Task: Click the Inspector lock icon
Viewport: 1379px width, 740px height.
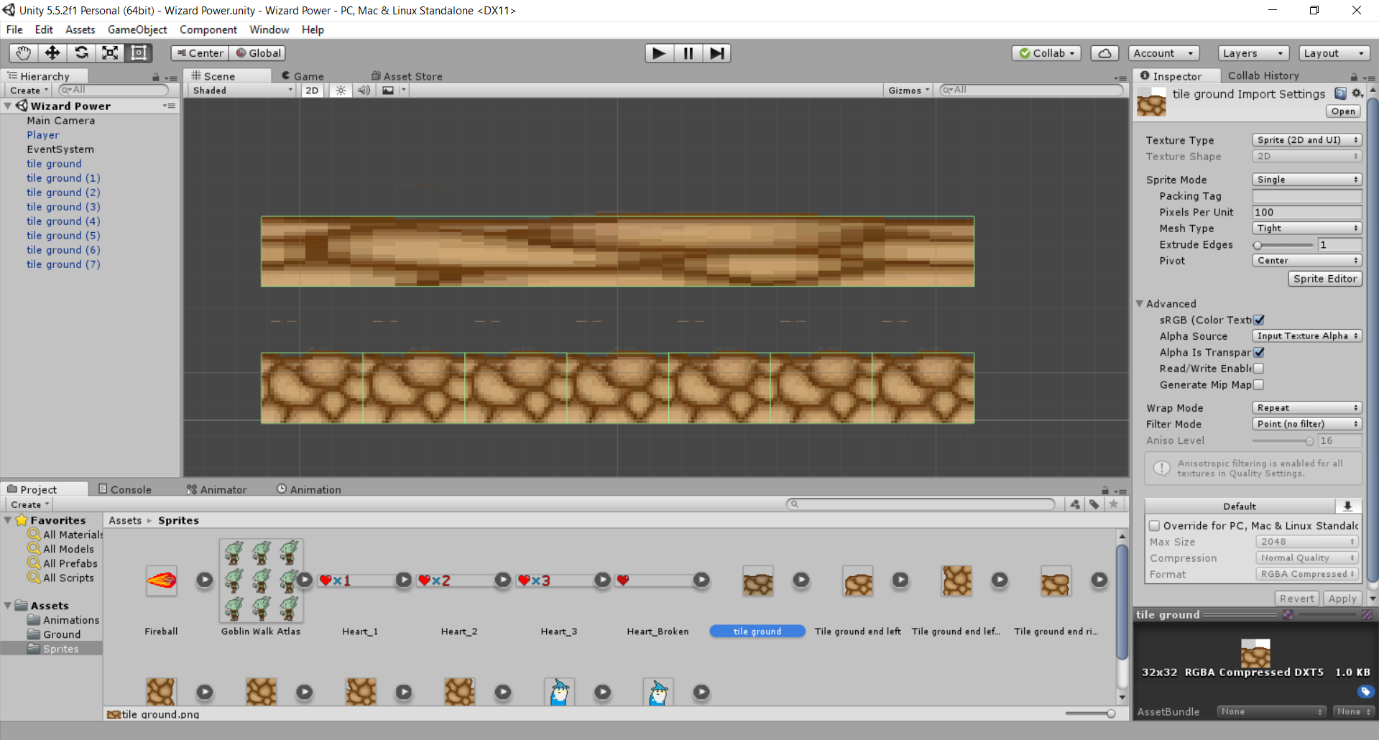Action: tap(1354, 77)
